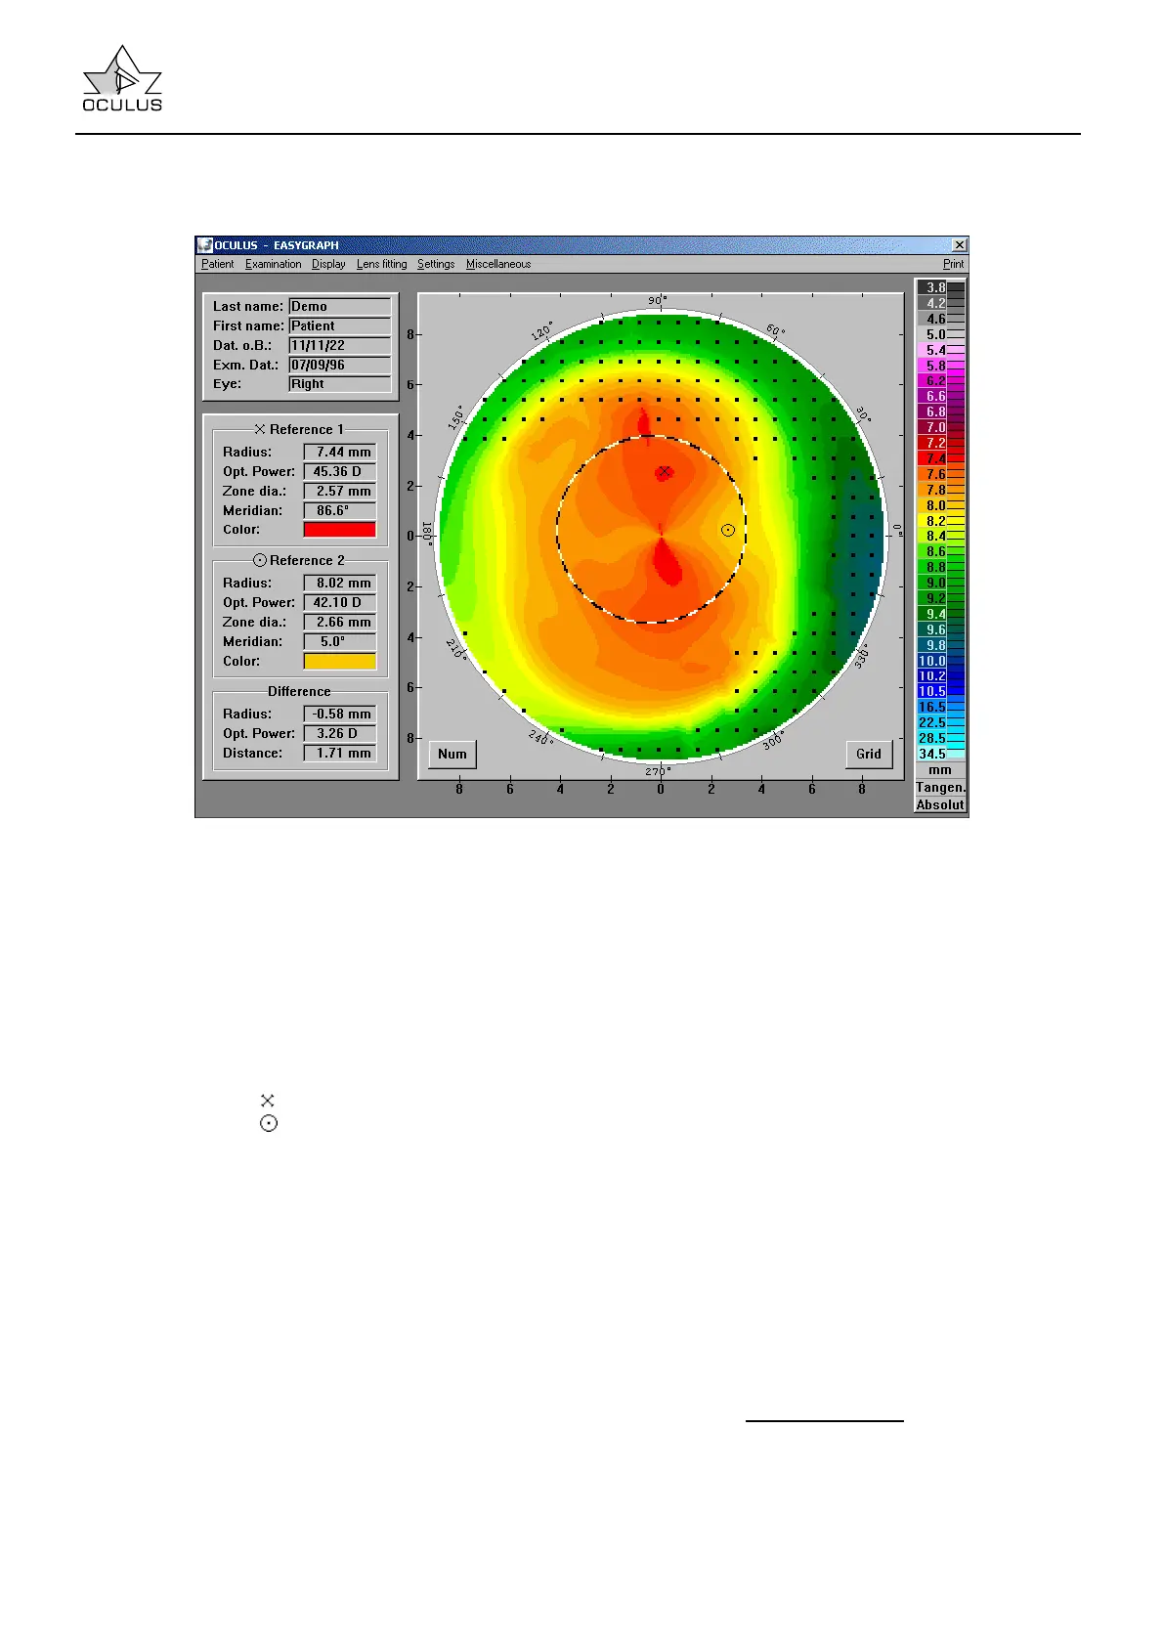Image resolution: width=1163 pixels, height=1646 pixels.
Task: Click the Reference 2 circle marker on map
Action: click(728, 530)
